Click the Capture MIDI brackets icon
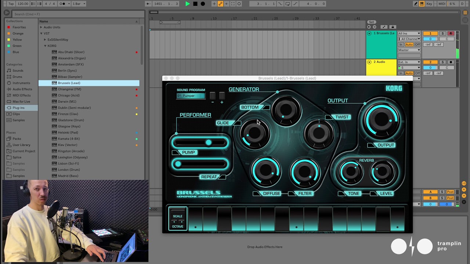 233,4
